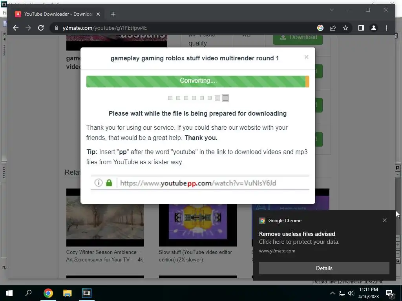Open Chrome profile menu
The height and width of the screenshot is (301, 402).
pos(374,28)
